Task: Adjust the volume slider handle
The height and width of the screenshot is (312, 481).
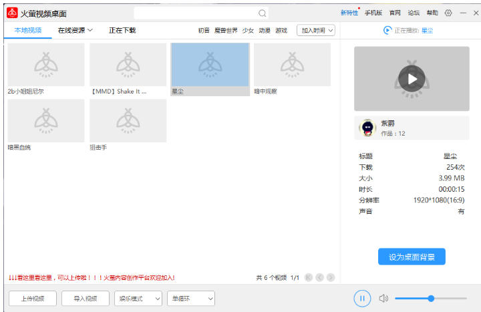Action: 431,298
